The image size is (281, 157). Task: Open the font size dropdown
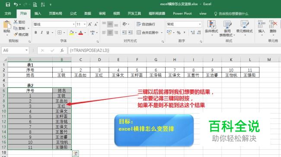85,24
